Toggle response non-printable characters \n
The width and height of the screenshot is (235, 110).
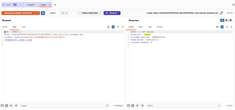click(x=227, y=27)
